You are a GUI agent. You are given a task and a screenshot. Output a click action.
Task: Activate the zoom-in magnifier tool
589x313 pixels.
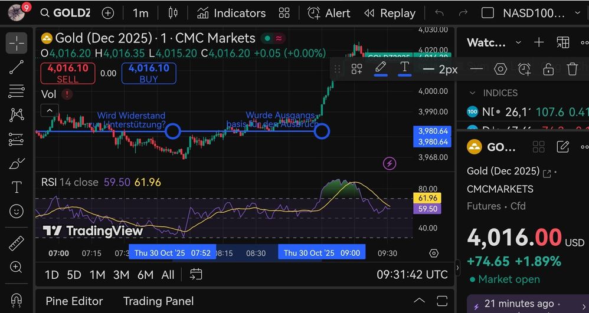tap(16, 267)
